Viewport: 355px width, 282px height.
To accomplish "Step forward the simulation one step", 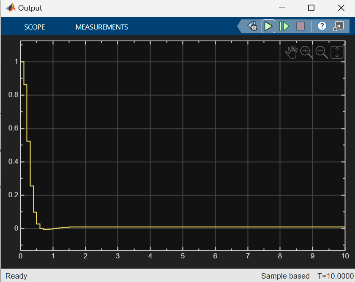I will coord(284,26).
